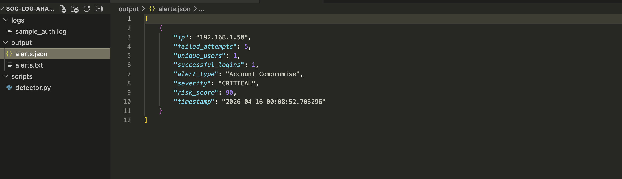Click the "severity" key

point(192,83)
